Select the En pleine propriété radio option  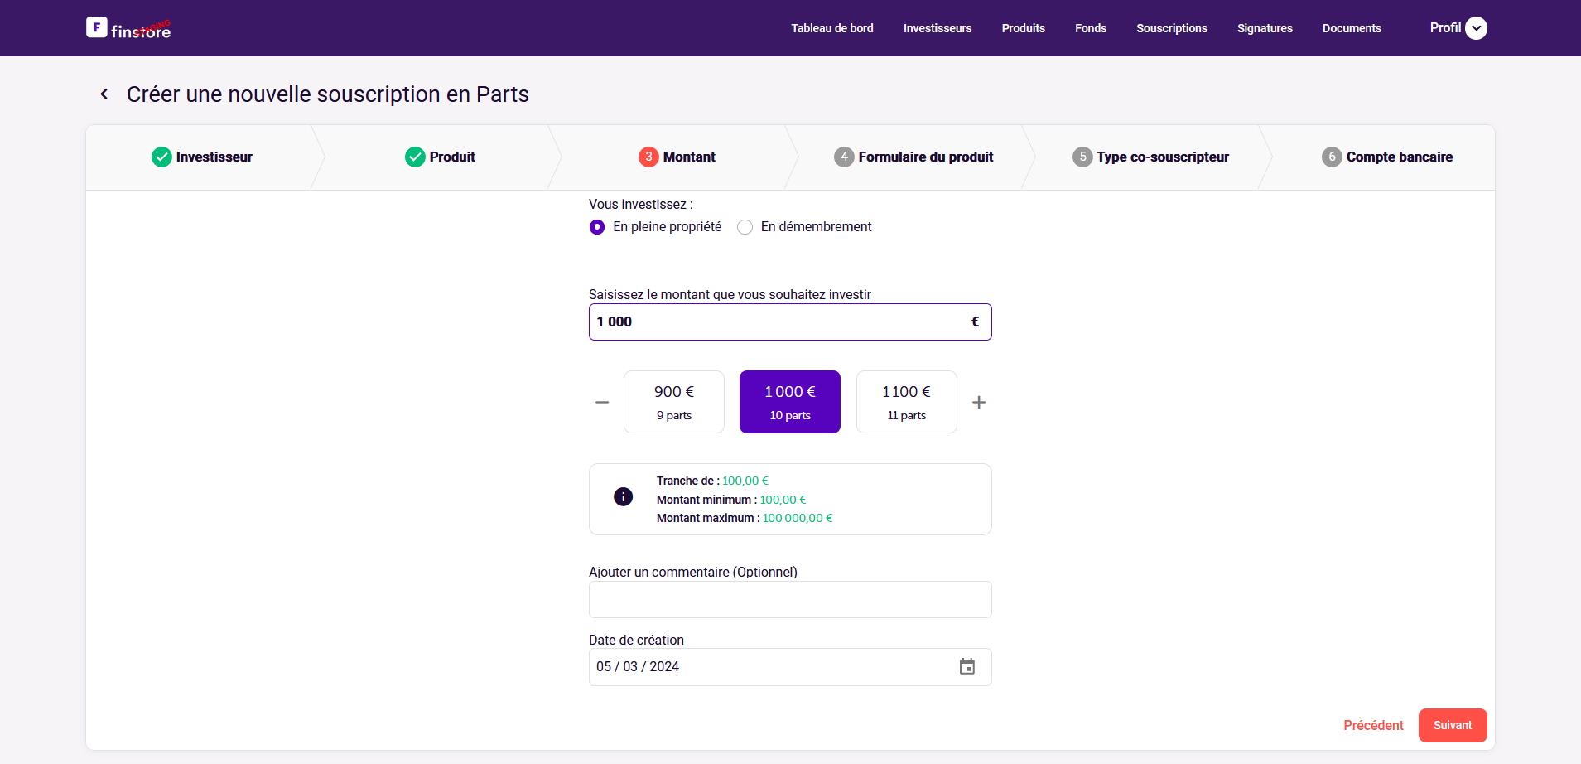tap(597, 227)
